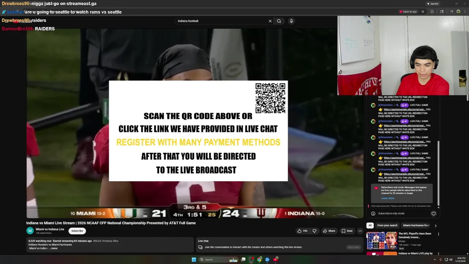The image size is (469, 264).
Task: Open more actions under the video
Action: point(360,231)
